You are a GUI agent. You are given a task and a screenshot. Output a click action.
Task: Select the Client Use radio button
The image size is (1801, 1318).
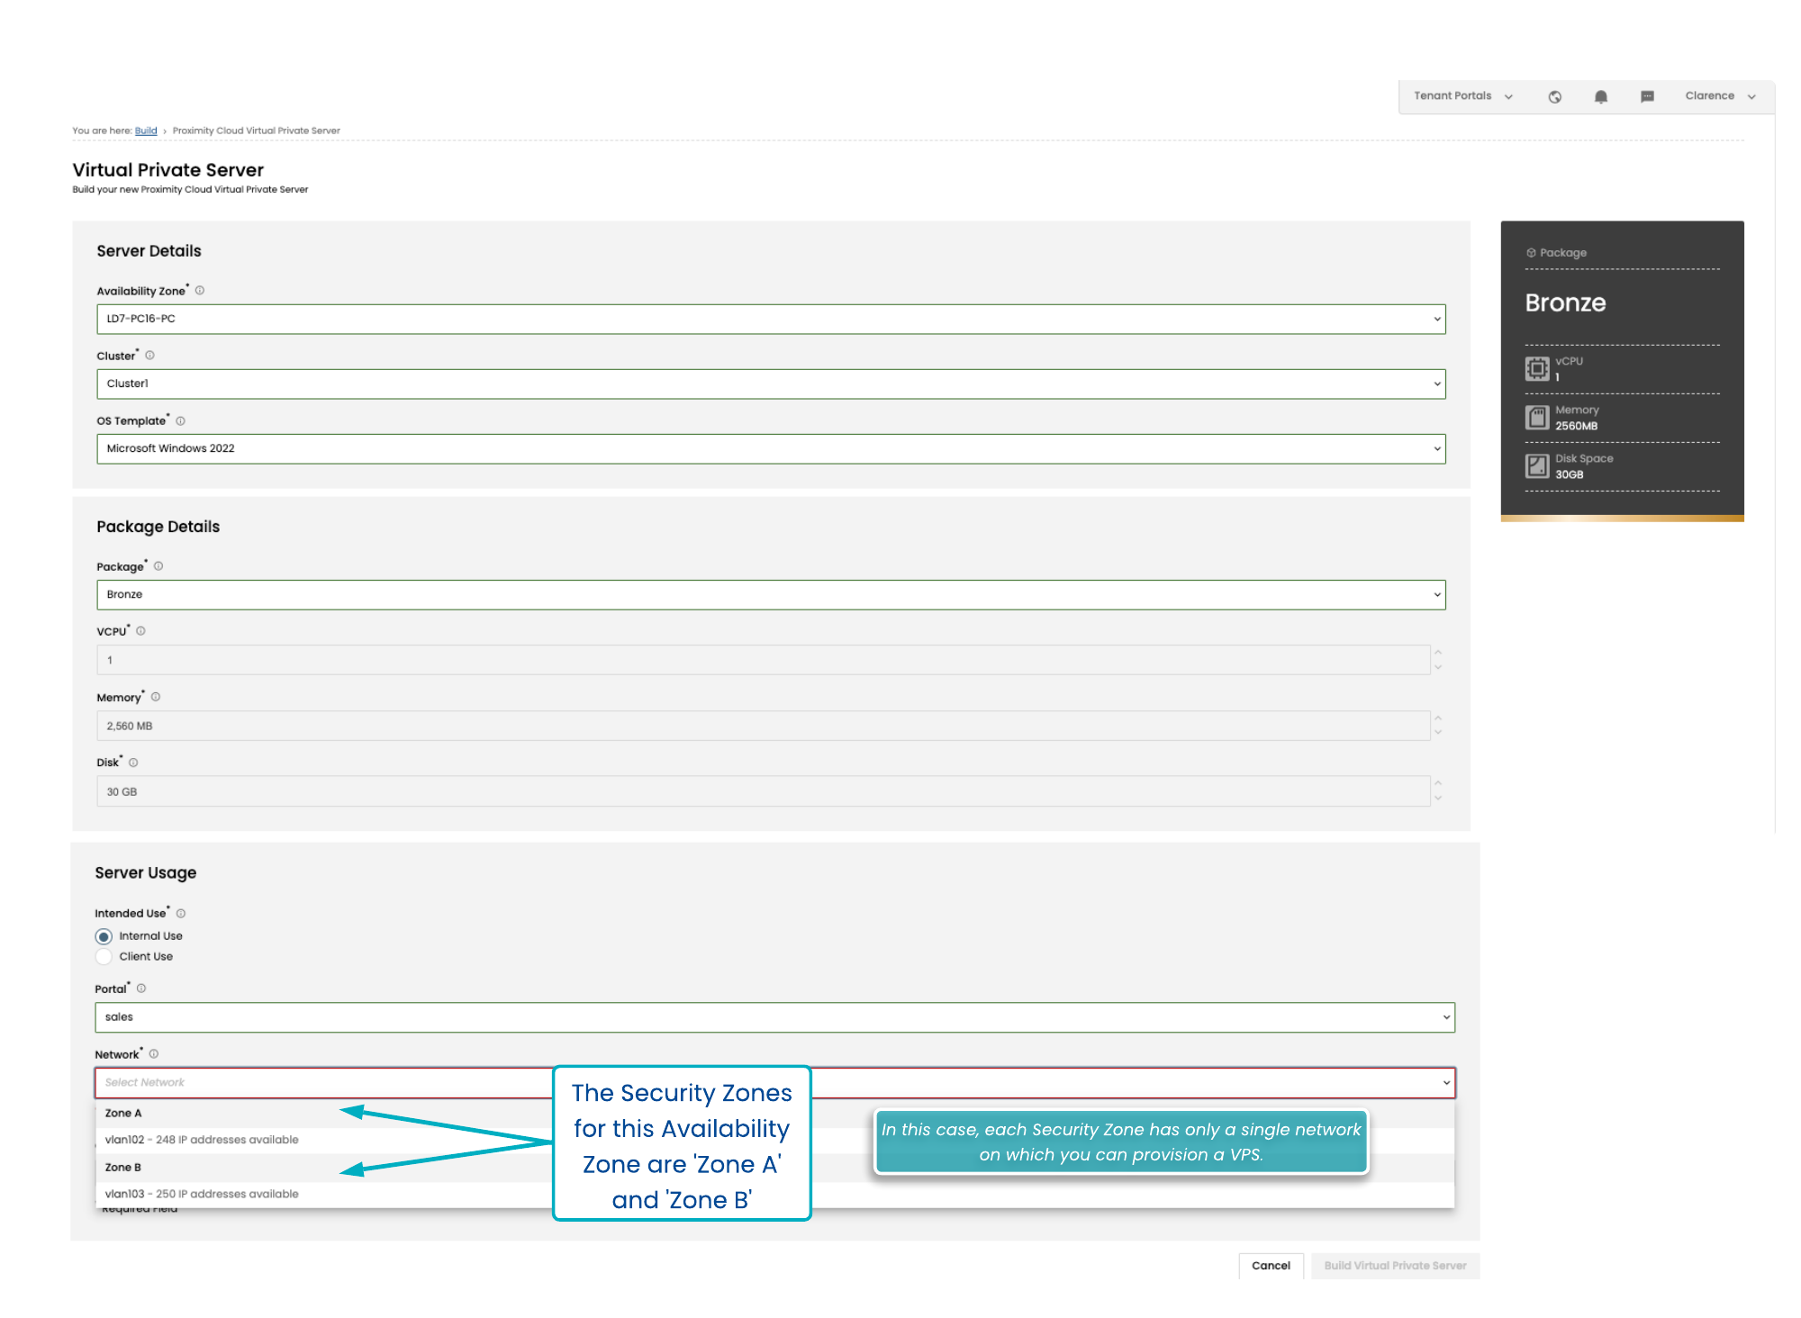click(x=104, y=957)
